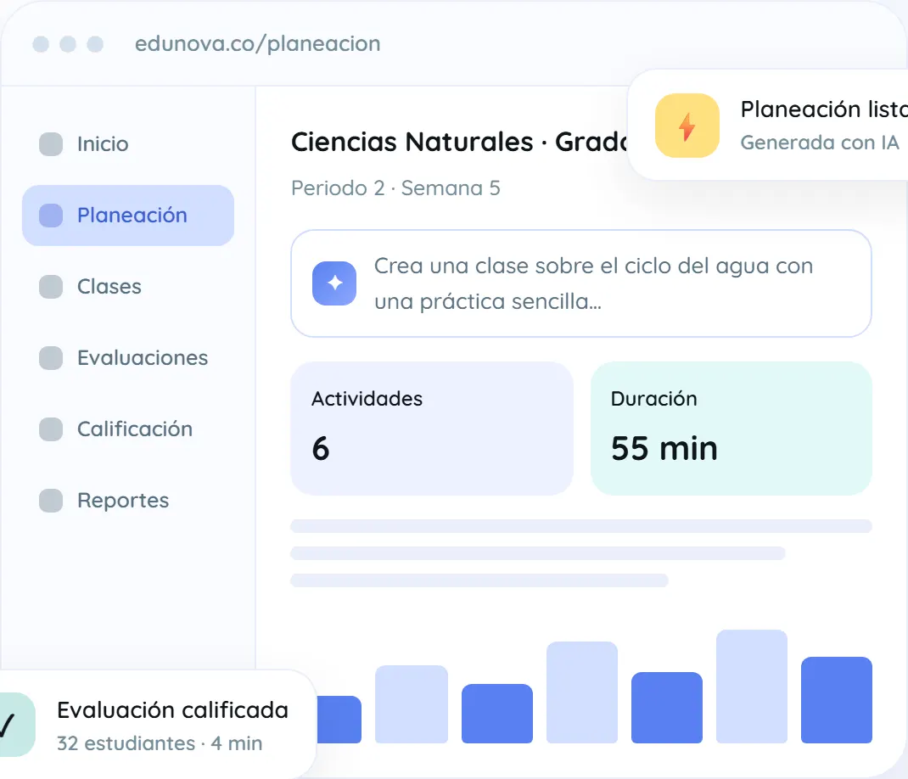The image size is (908, 779).
Task: Click the last dark-blue chart bar
Action: pos(837,699)
